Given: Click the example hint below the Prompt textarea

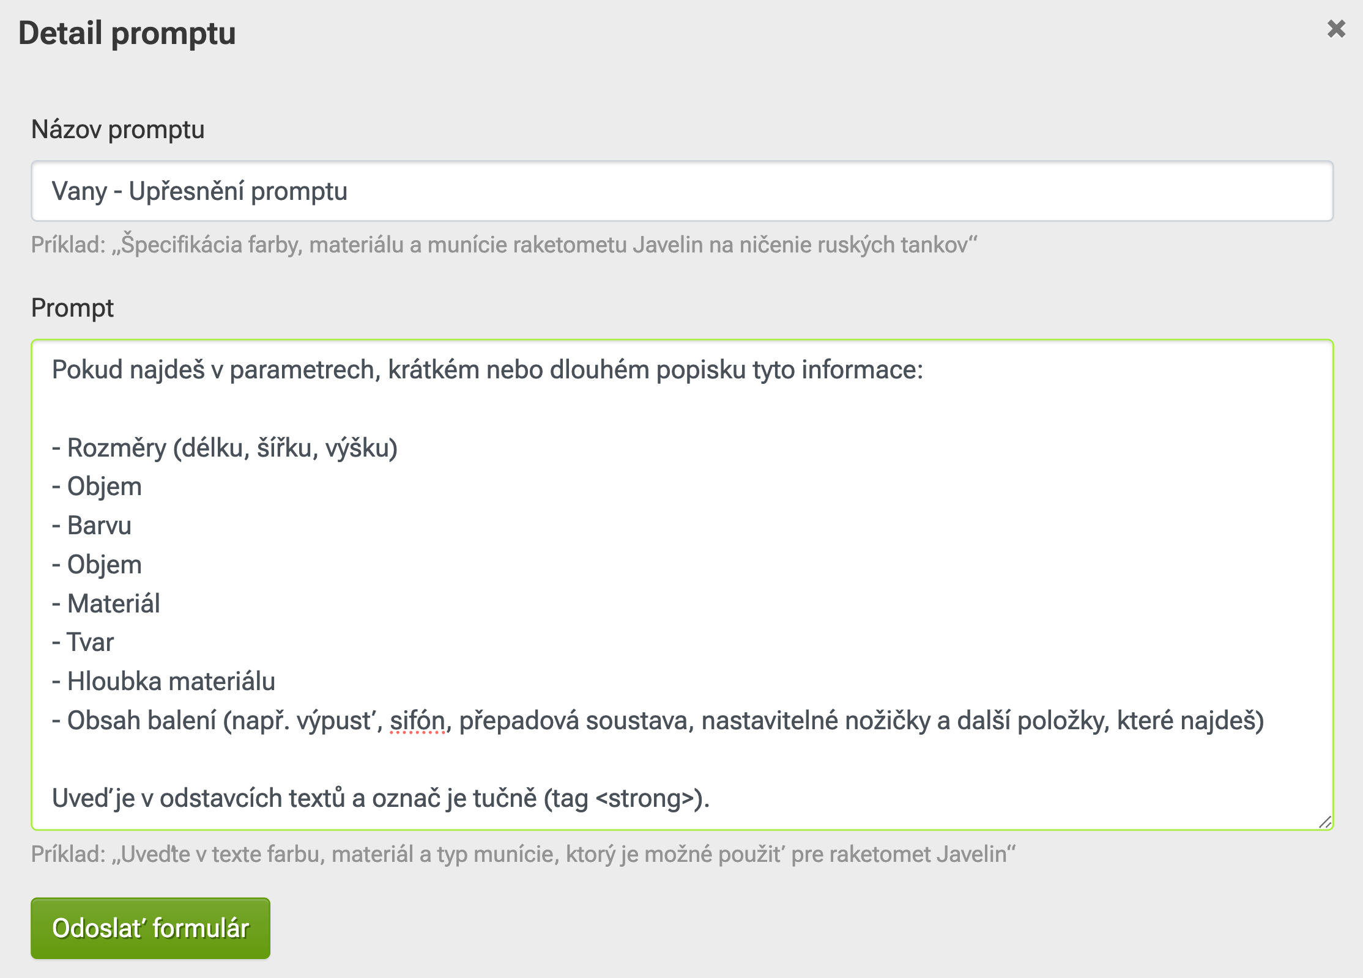Looking at the screenshot, I should [x=523, y=856].
